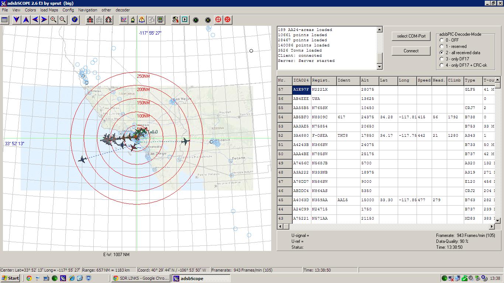Select decoder mode 3 - only DF17
504x283 pixels.
[442, 59]
